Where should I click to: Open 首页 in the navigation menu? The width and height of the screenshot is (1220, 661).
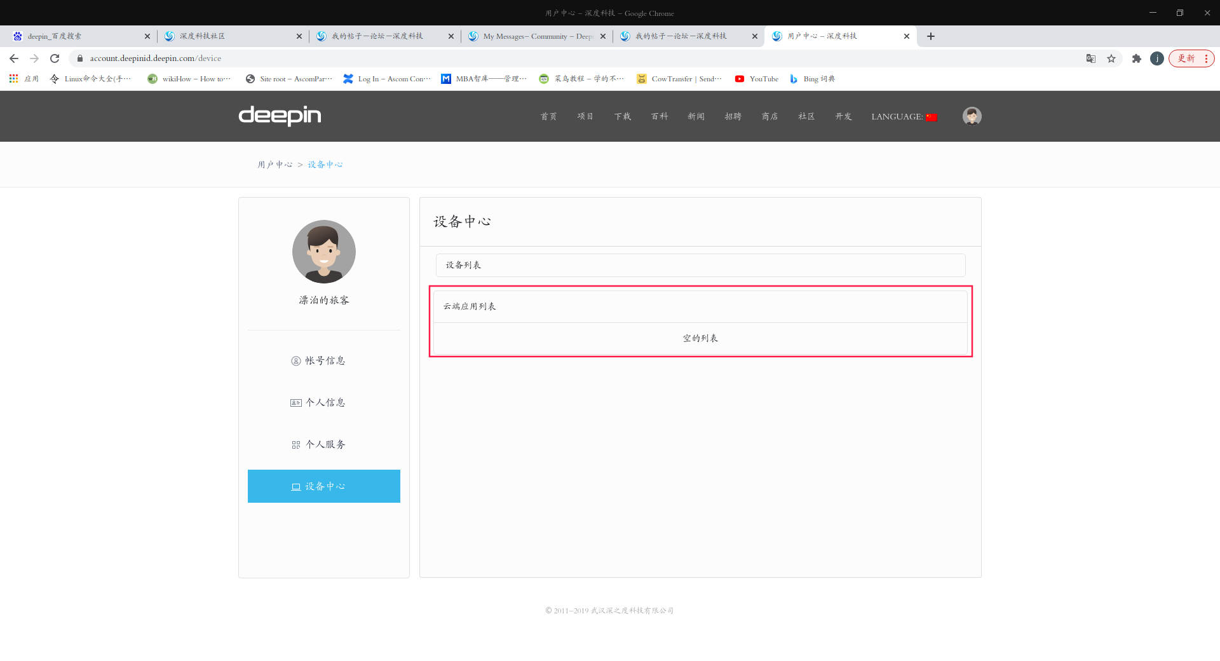coord(549,116)
